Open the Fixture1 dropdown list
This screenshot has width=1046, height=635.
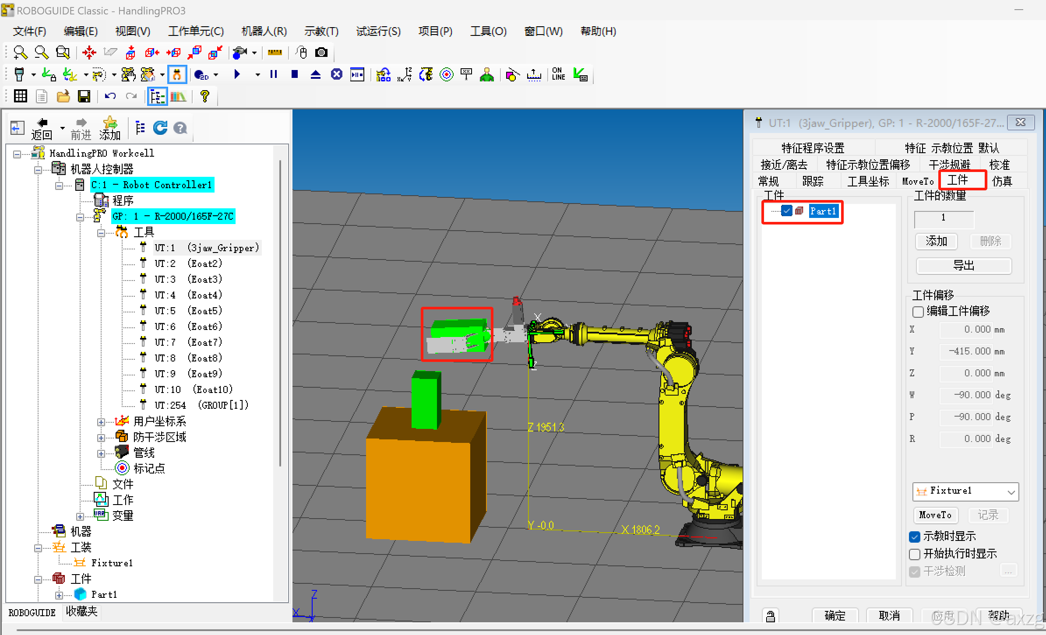pyautogui.click(x=1011, y=492)
